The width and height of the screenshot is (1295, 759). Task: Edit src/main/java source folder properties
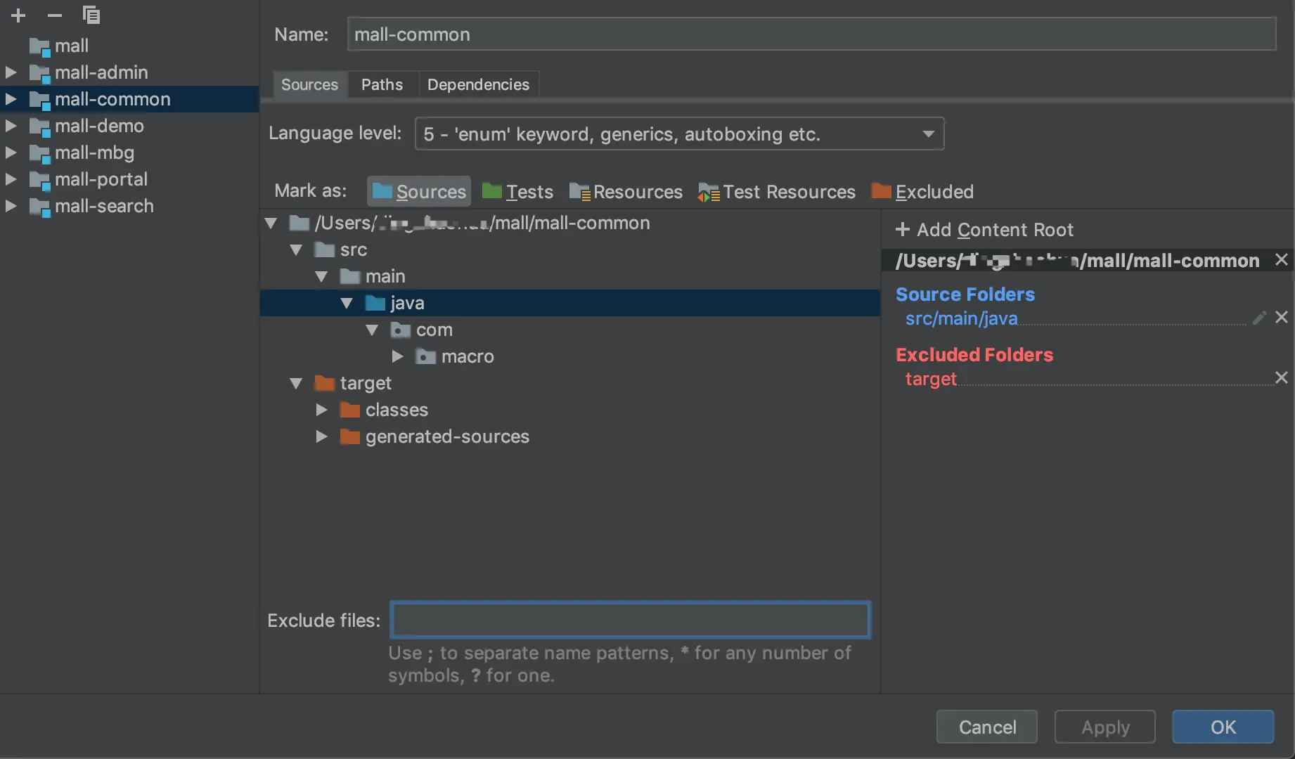1259,318
